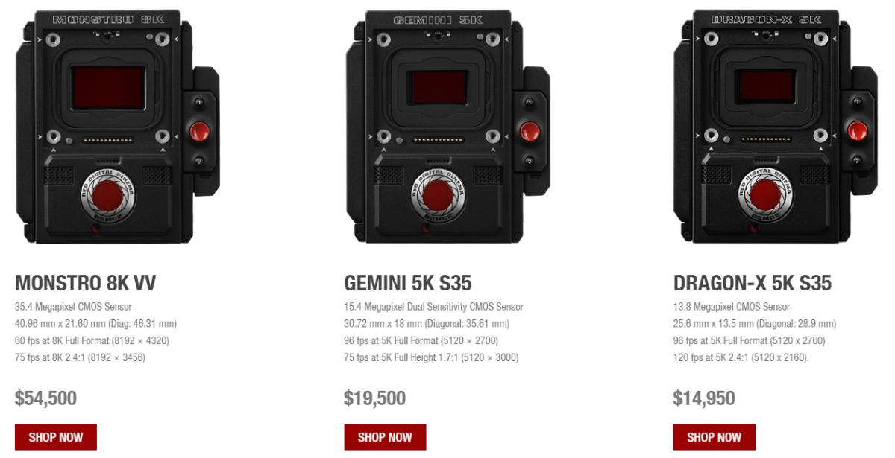Open the DRAGON-X 5K S35 title
Image resolution: width=895 pixels, height=458 pixels.
[x=752, y=283]
